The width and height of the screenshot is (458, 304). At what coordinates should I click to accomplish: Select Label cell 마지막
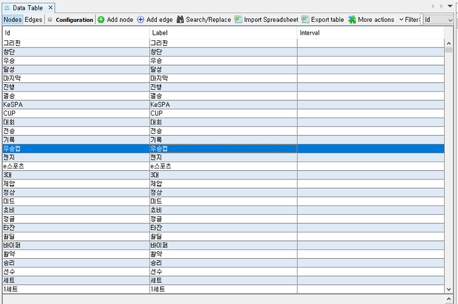pyautogui.click(x=223, y=78)
